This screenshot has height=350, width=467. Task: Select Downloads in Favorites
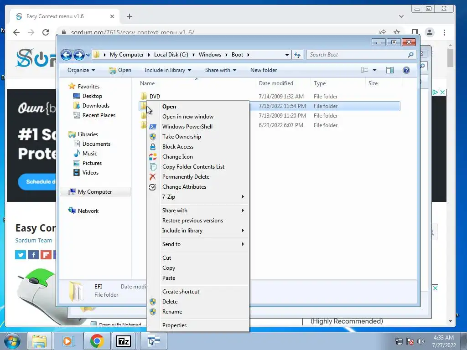(96, 106)
